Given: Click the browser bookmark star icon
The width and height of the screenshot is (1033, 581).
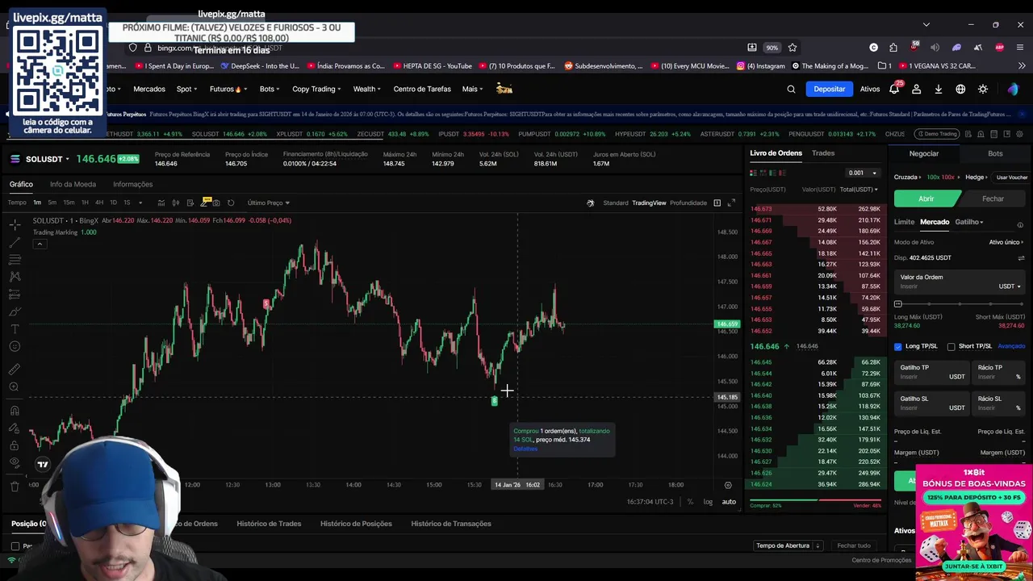Looking at the screenshot, I should (793, 48).
